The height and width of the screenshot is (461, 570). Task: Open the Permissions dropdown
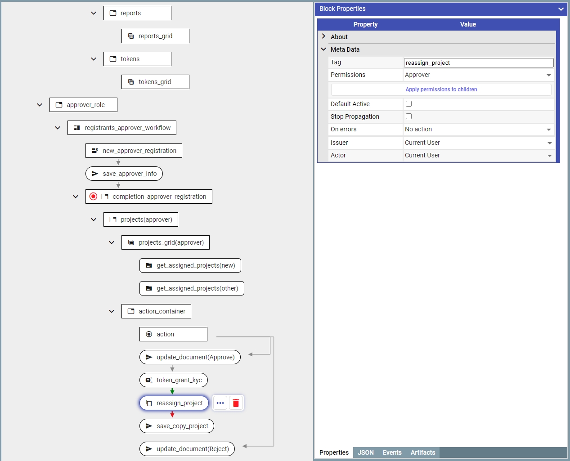click(x=478, y=75)
